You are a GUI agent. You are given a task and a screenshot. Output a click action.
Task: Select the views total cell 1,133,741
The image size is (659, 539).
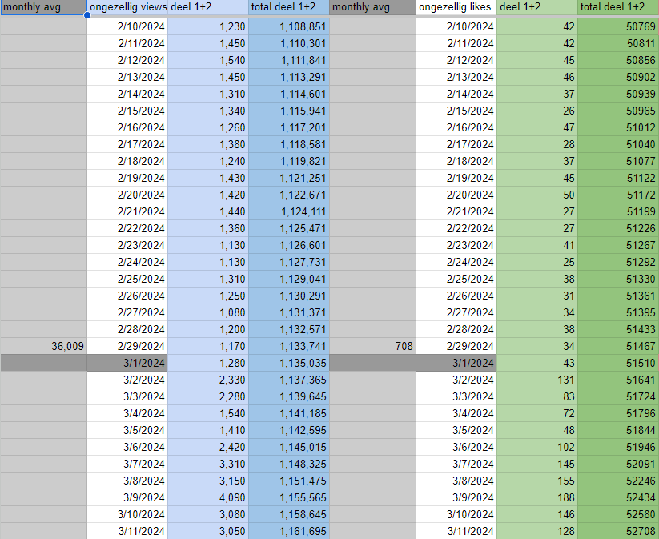pyautogui.click(x=288, y=346)
